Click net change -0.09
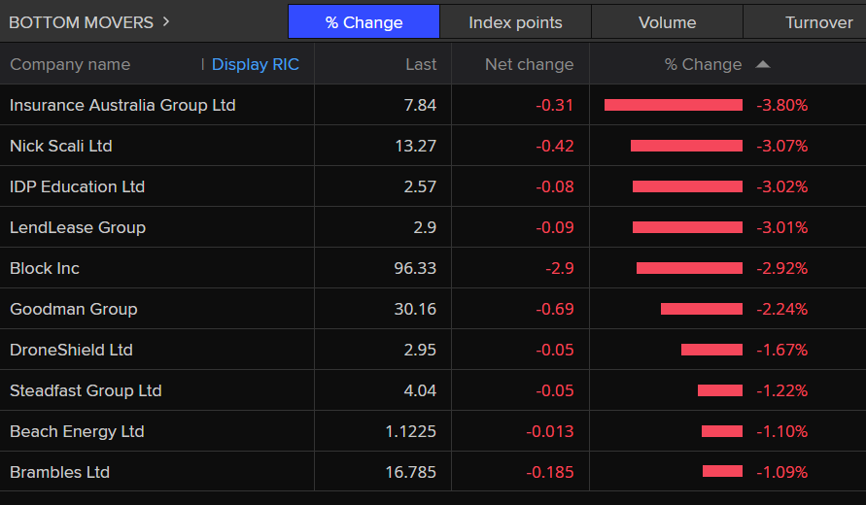The image size is (866, 505). (555, 227)
